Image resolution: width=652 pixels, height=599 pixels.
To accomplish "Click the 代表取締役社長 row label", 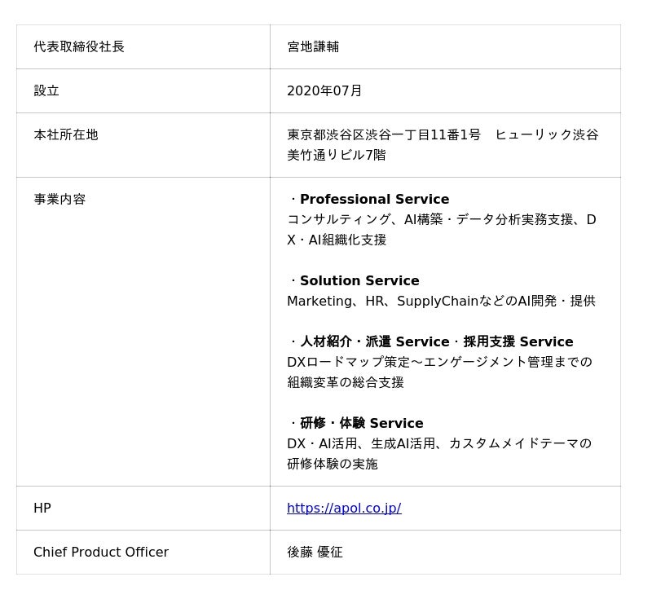I will click(79, 47).
